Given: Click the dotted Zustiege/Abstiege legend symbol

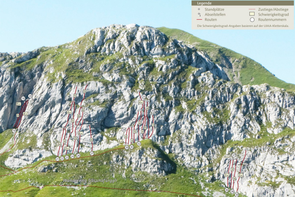Looking at the screenshot, I should click(x=252, y=9).
